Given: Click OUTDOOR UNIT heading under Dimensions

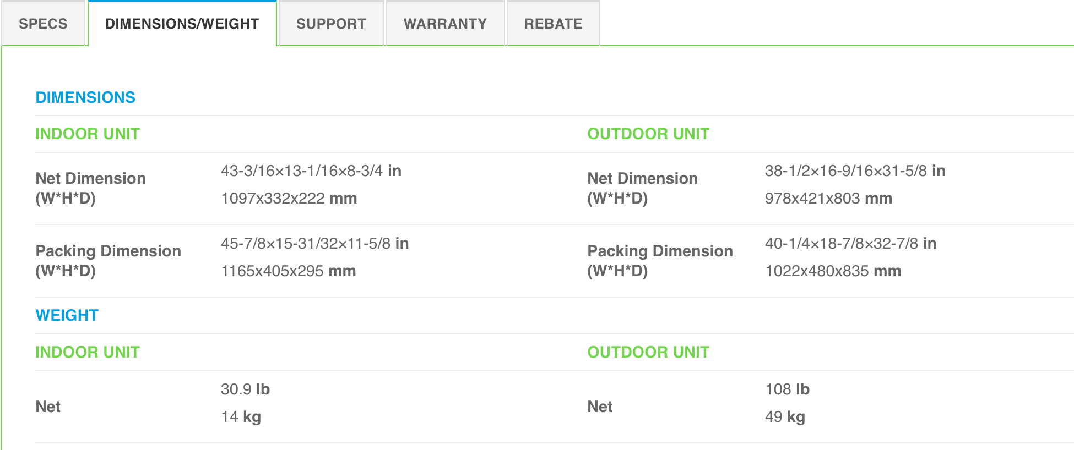Looking at the screenshot, I should click(648, 134).
